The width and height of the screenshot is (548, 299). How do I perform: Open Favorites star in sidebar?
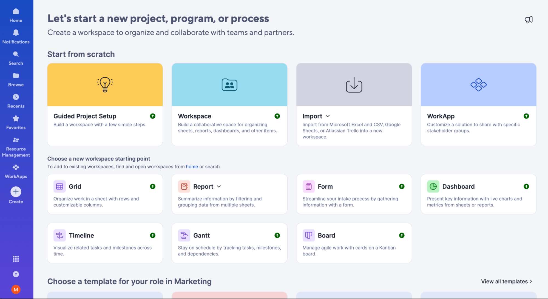click(16, 122)
